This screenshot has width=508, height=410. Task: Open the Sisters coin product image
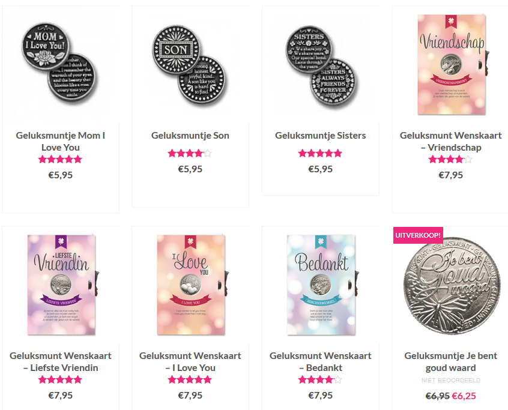pos(321,64)
